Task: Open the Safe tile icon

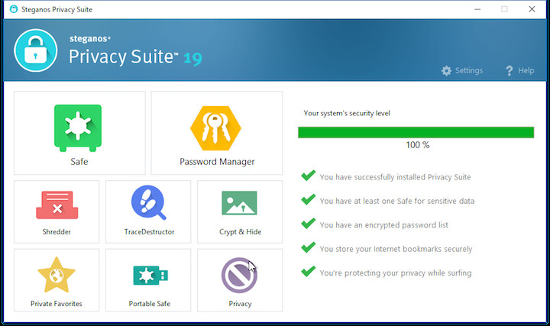Action: coord(78,128)
